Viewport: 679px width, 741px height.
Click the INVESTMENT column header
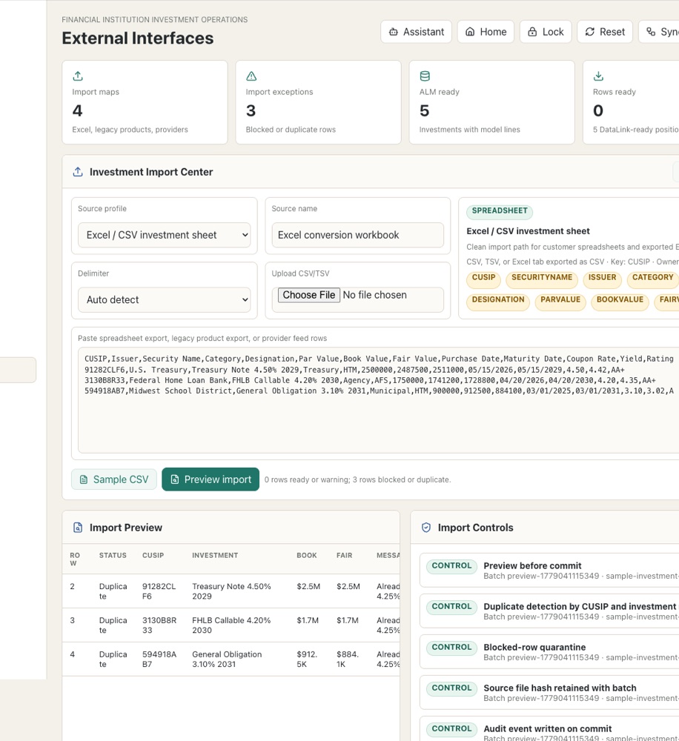coord(215,555)
